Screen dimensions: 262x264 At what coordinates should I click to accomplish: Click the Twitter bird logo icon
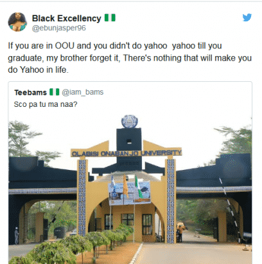pyautogui.click(x=247, y=17)
